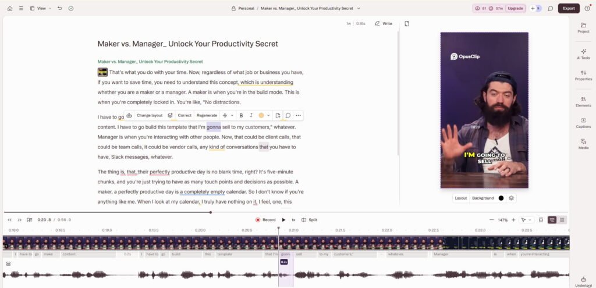Viewport: 596px width, 288px height.
Task: Jump back with the rewind arrows
Action: pos(9,219)
